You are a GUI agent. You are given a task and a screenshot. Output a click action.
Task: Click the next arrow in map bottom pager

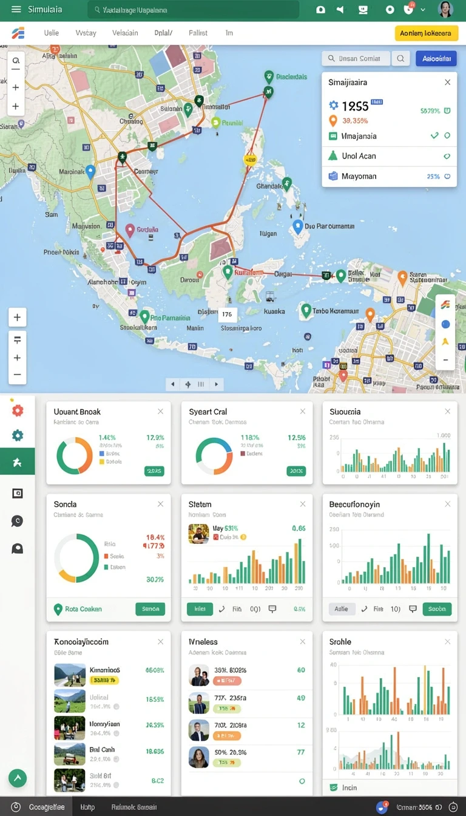216,384
